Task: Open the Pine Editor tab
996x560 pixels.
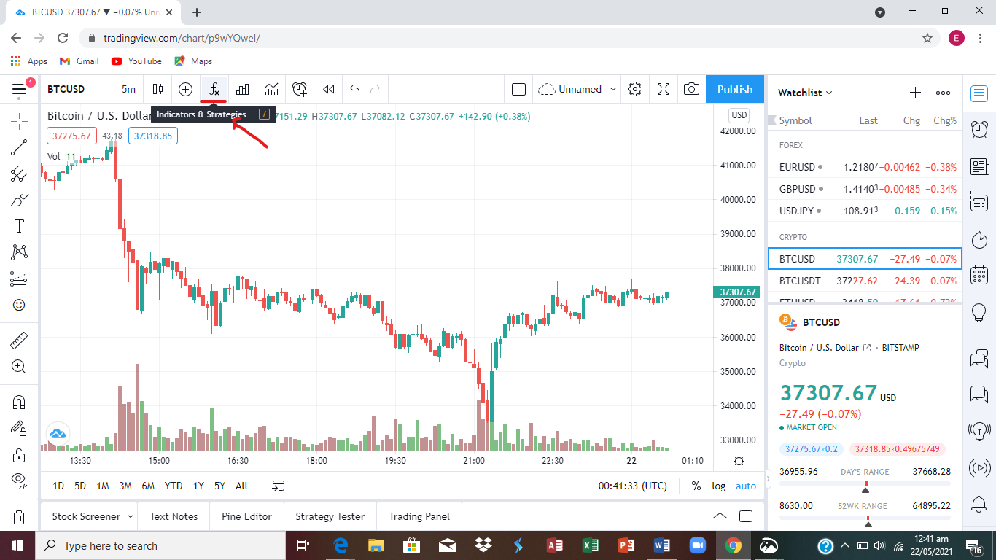Action: click(246, 516)
